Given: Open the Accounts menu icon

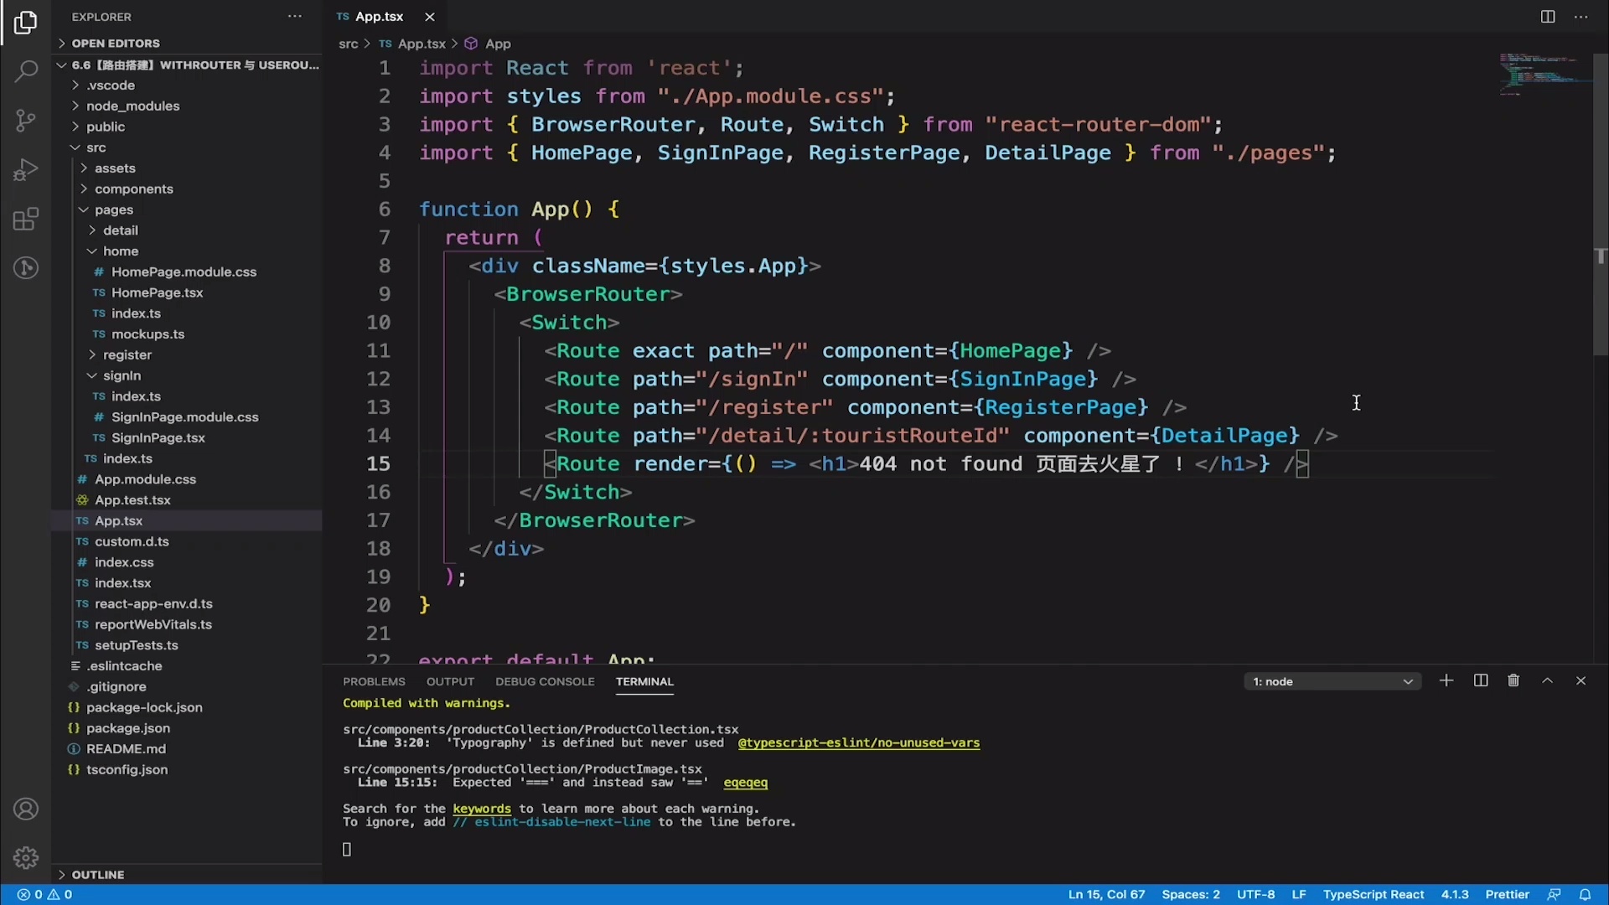Looking at the screenshot, I should pos(25,809).
